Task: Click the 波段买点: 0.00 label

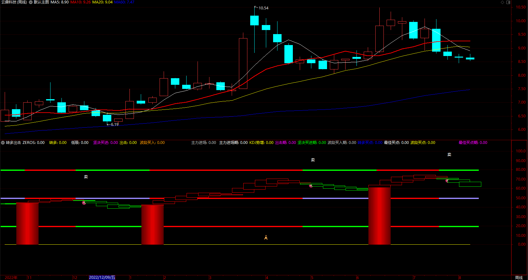Action: click(423, 143)
